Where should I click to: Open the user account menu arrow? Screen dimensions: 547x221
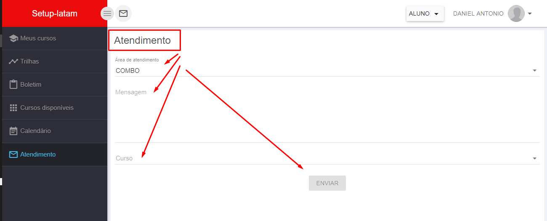(530, 13)
